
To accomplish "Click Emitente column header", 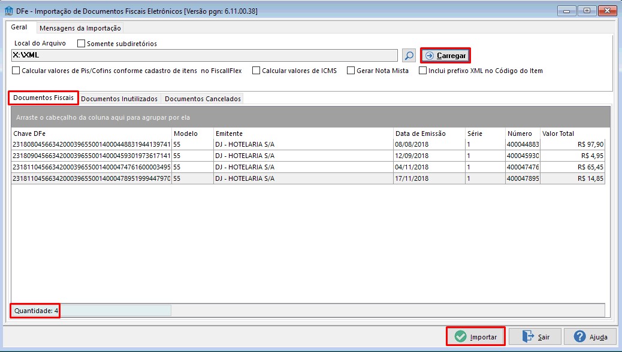I will click(303, 133).
